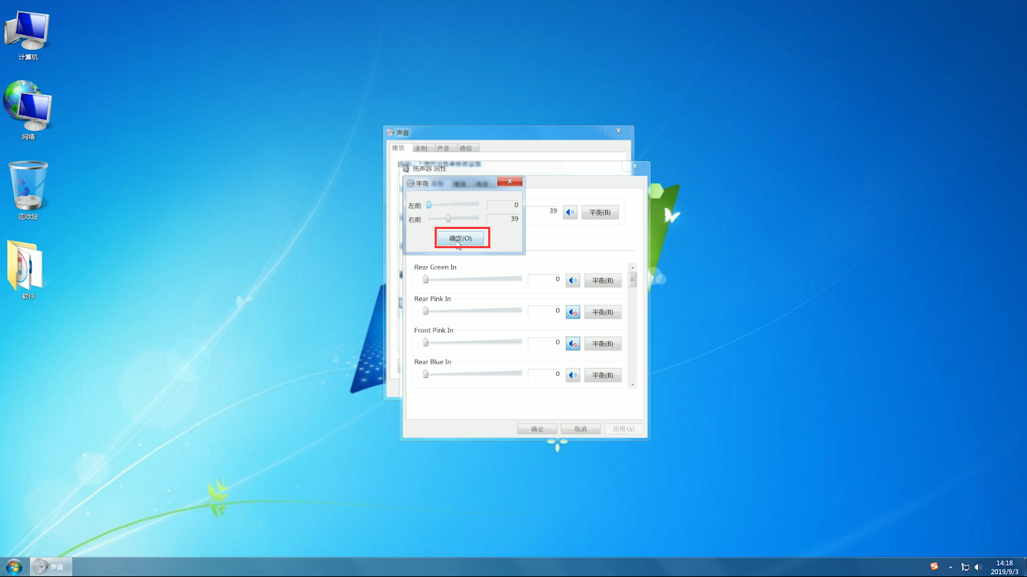Click the Front Pink In value field

pyautogui.click(x=545, y=342)
